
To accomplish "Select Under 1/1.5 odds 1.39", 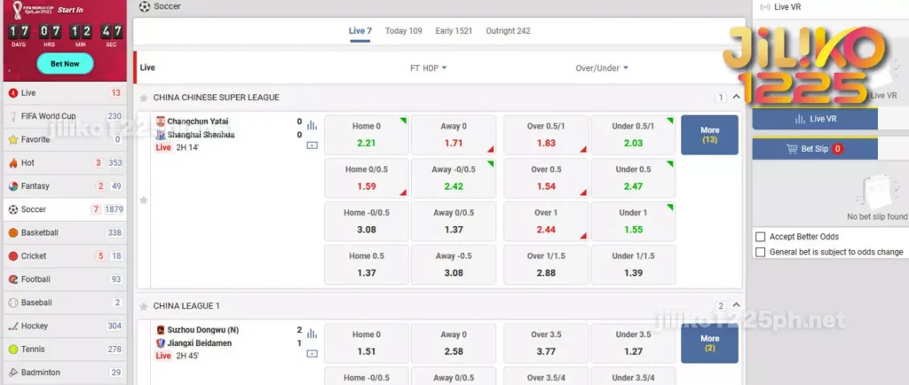I will [x=633, y=264].
